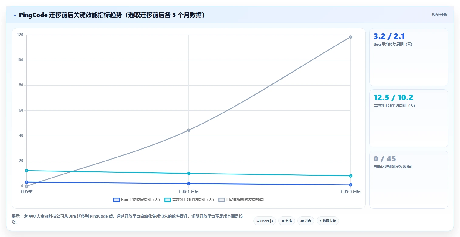Click the 3.2 / 2.1 metric value
The height and width of the screenshot is (237, 460).
tap(389, 36)
